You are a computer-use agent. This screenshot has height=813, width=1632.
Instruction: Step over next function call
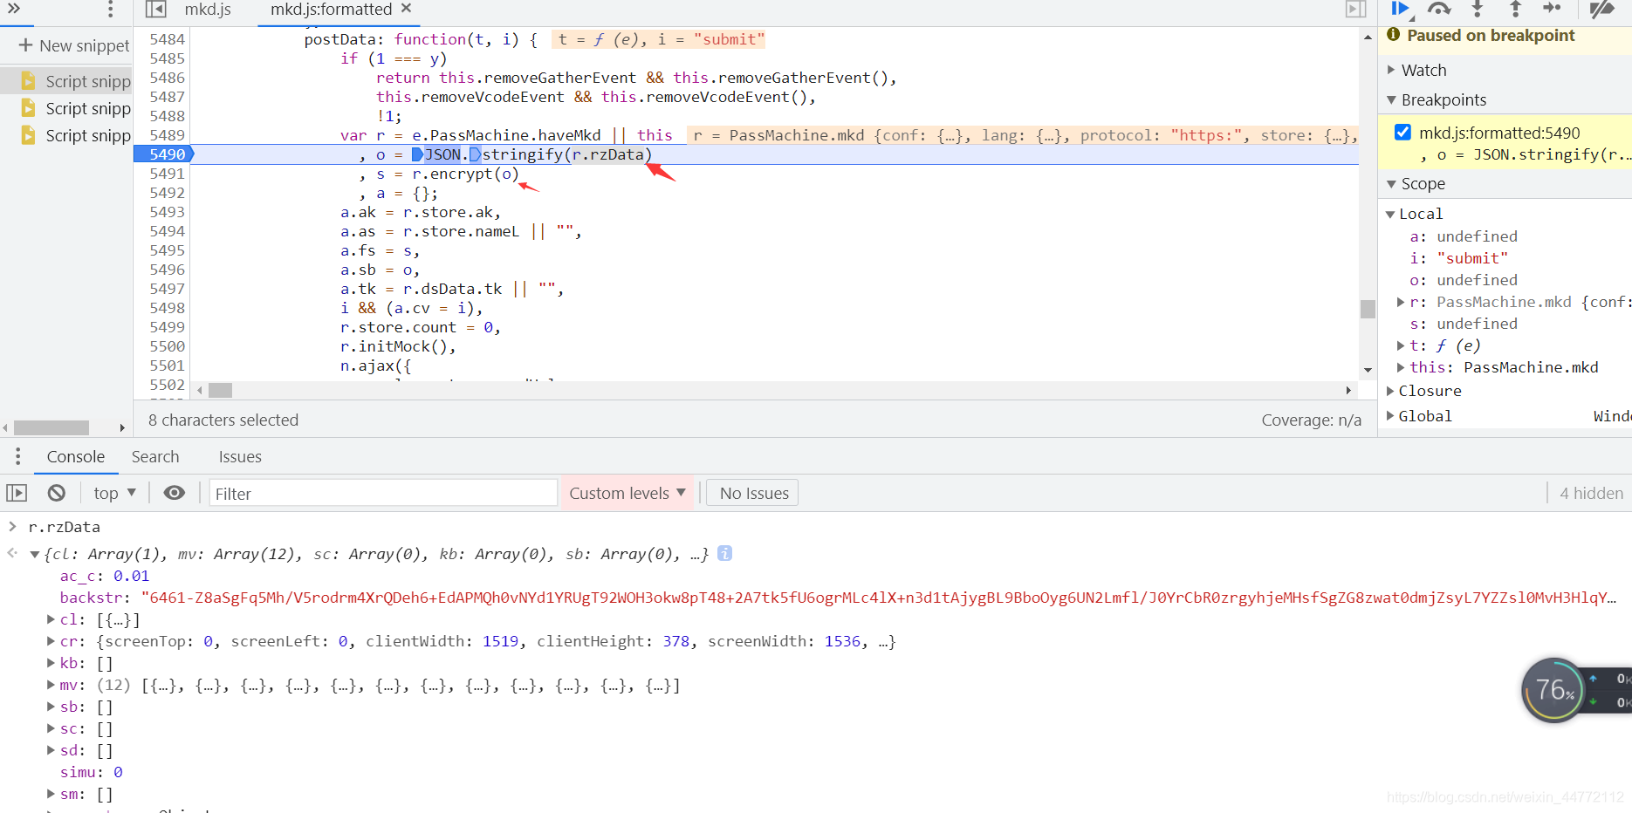point(1439,9)
